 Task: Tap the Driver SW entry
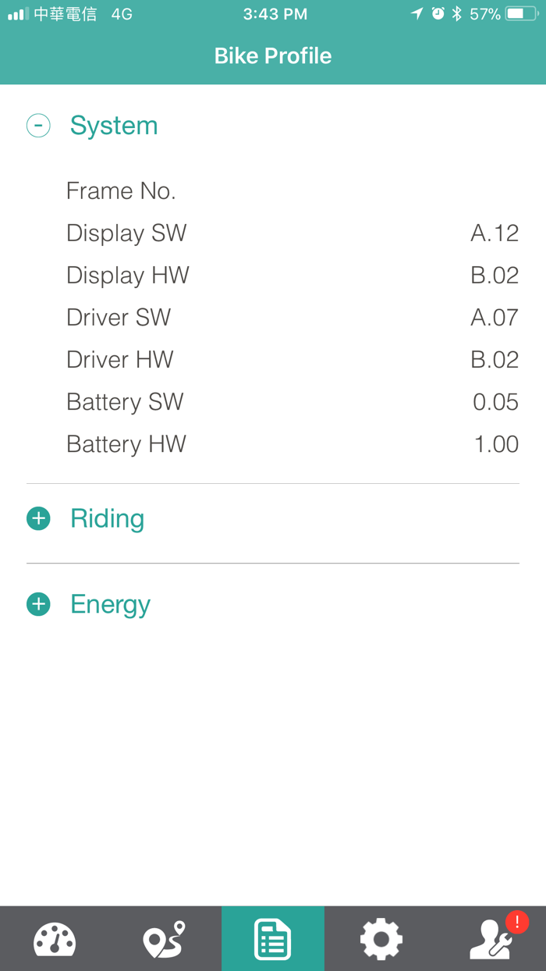click(118, 317)
